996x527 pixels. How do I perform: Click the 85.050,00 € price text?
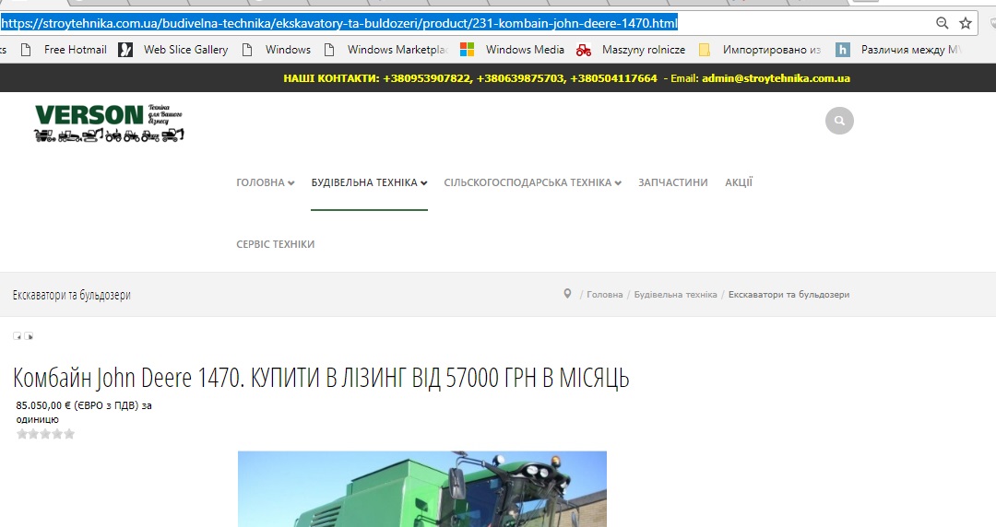click(x=43, y=405)
